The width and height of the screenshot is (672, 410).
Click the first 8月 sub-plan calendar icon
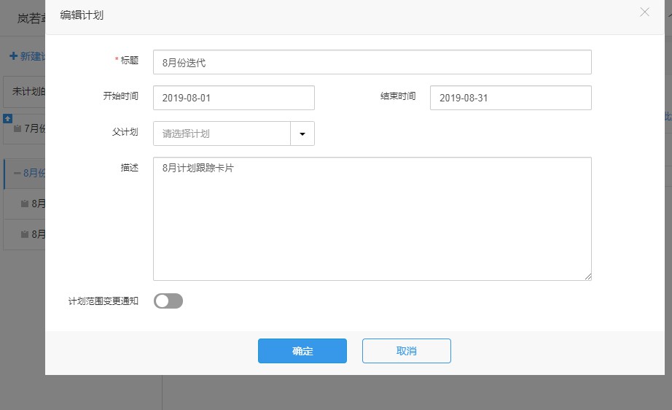coord(24,204)
